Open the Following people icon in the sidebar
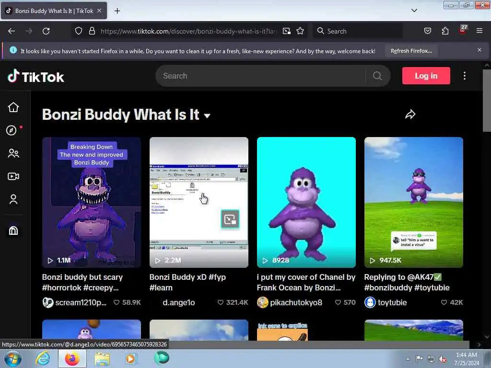The image size is (491, 368). pos(13,153)
